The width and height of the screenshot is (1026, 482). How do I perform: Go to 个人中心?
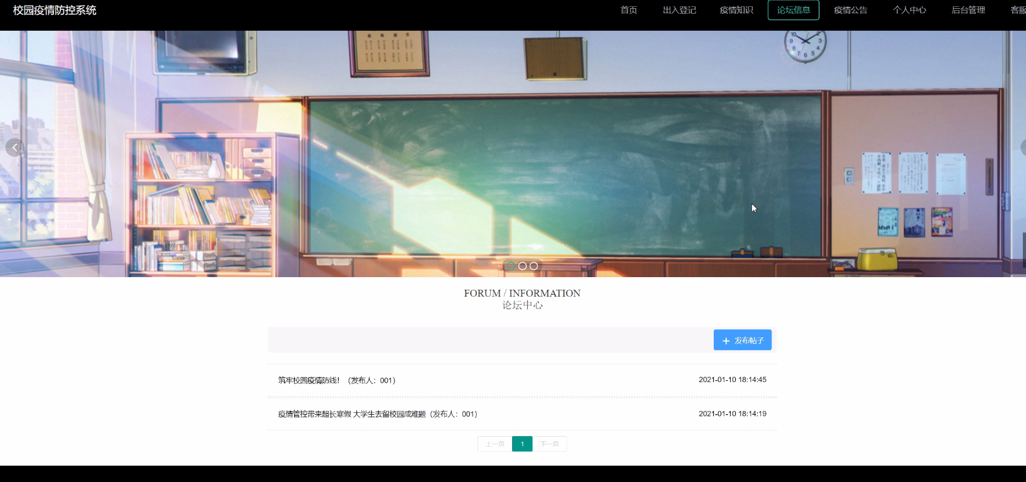(x=909, y=10)
